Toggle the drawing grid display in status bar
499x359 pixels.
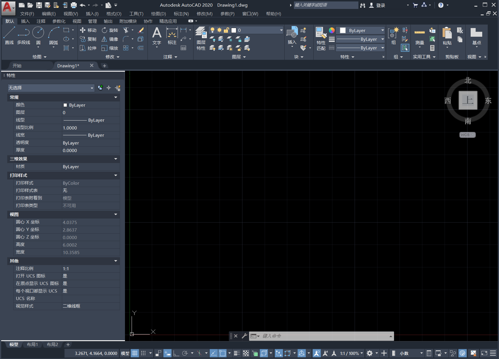coord(135,353)
